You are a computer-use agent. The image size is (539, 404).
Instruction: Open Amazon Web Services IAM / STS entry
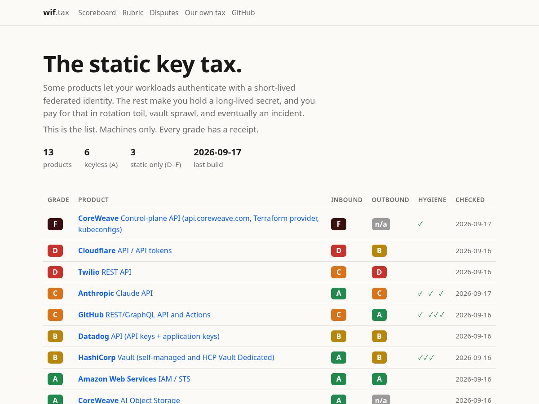coord(134,379)
